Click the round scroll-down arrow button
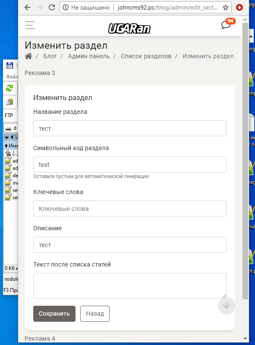The height and width of the screenshot is (345, 255). pyautogui.click(x=227, y=306)
